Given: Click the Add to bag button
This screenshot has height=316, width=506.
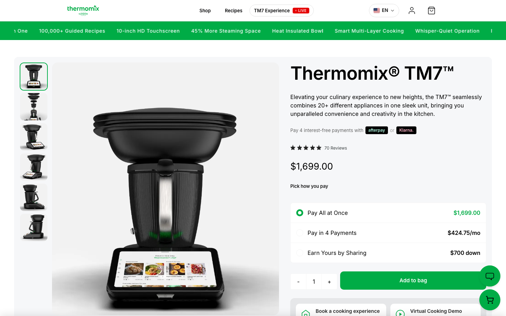Looking at the screenshot, I should click(413, 281).
